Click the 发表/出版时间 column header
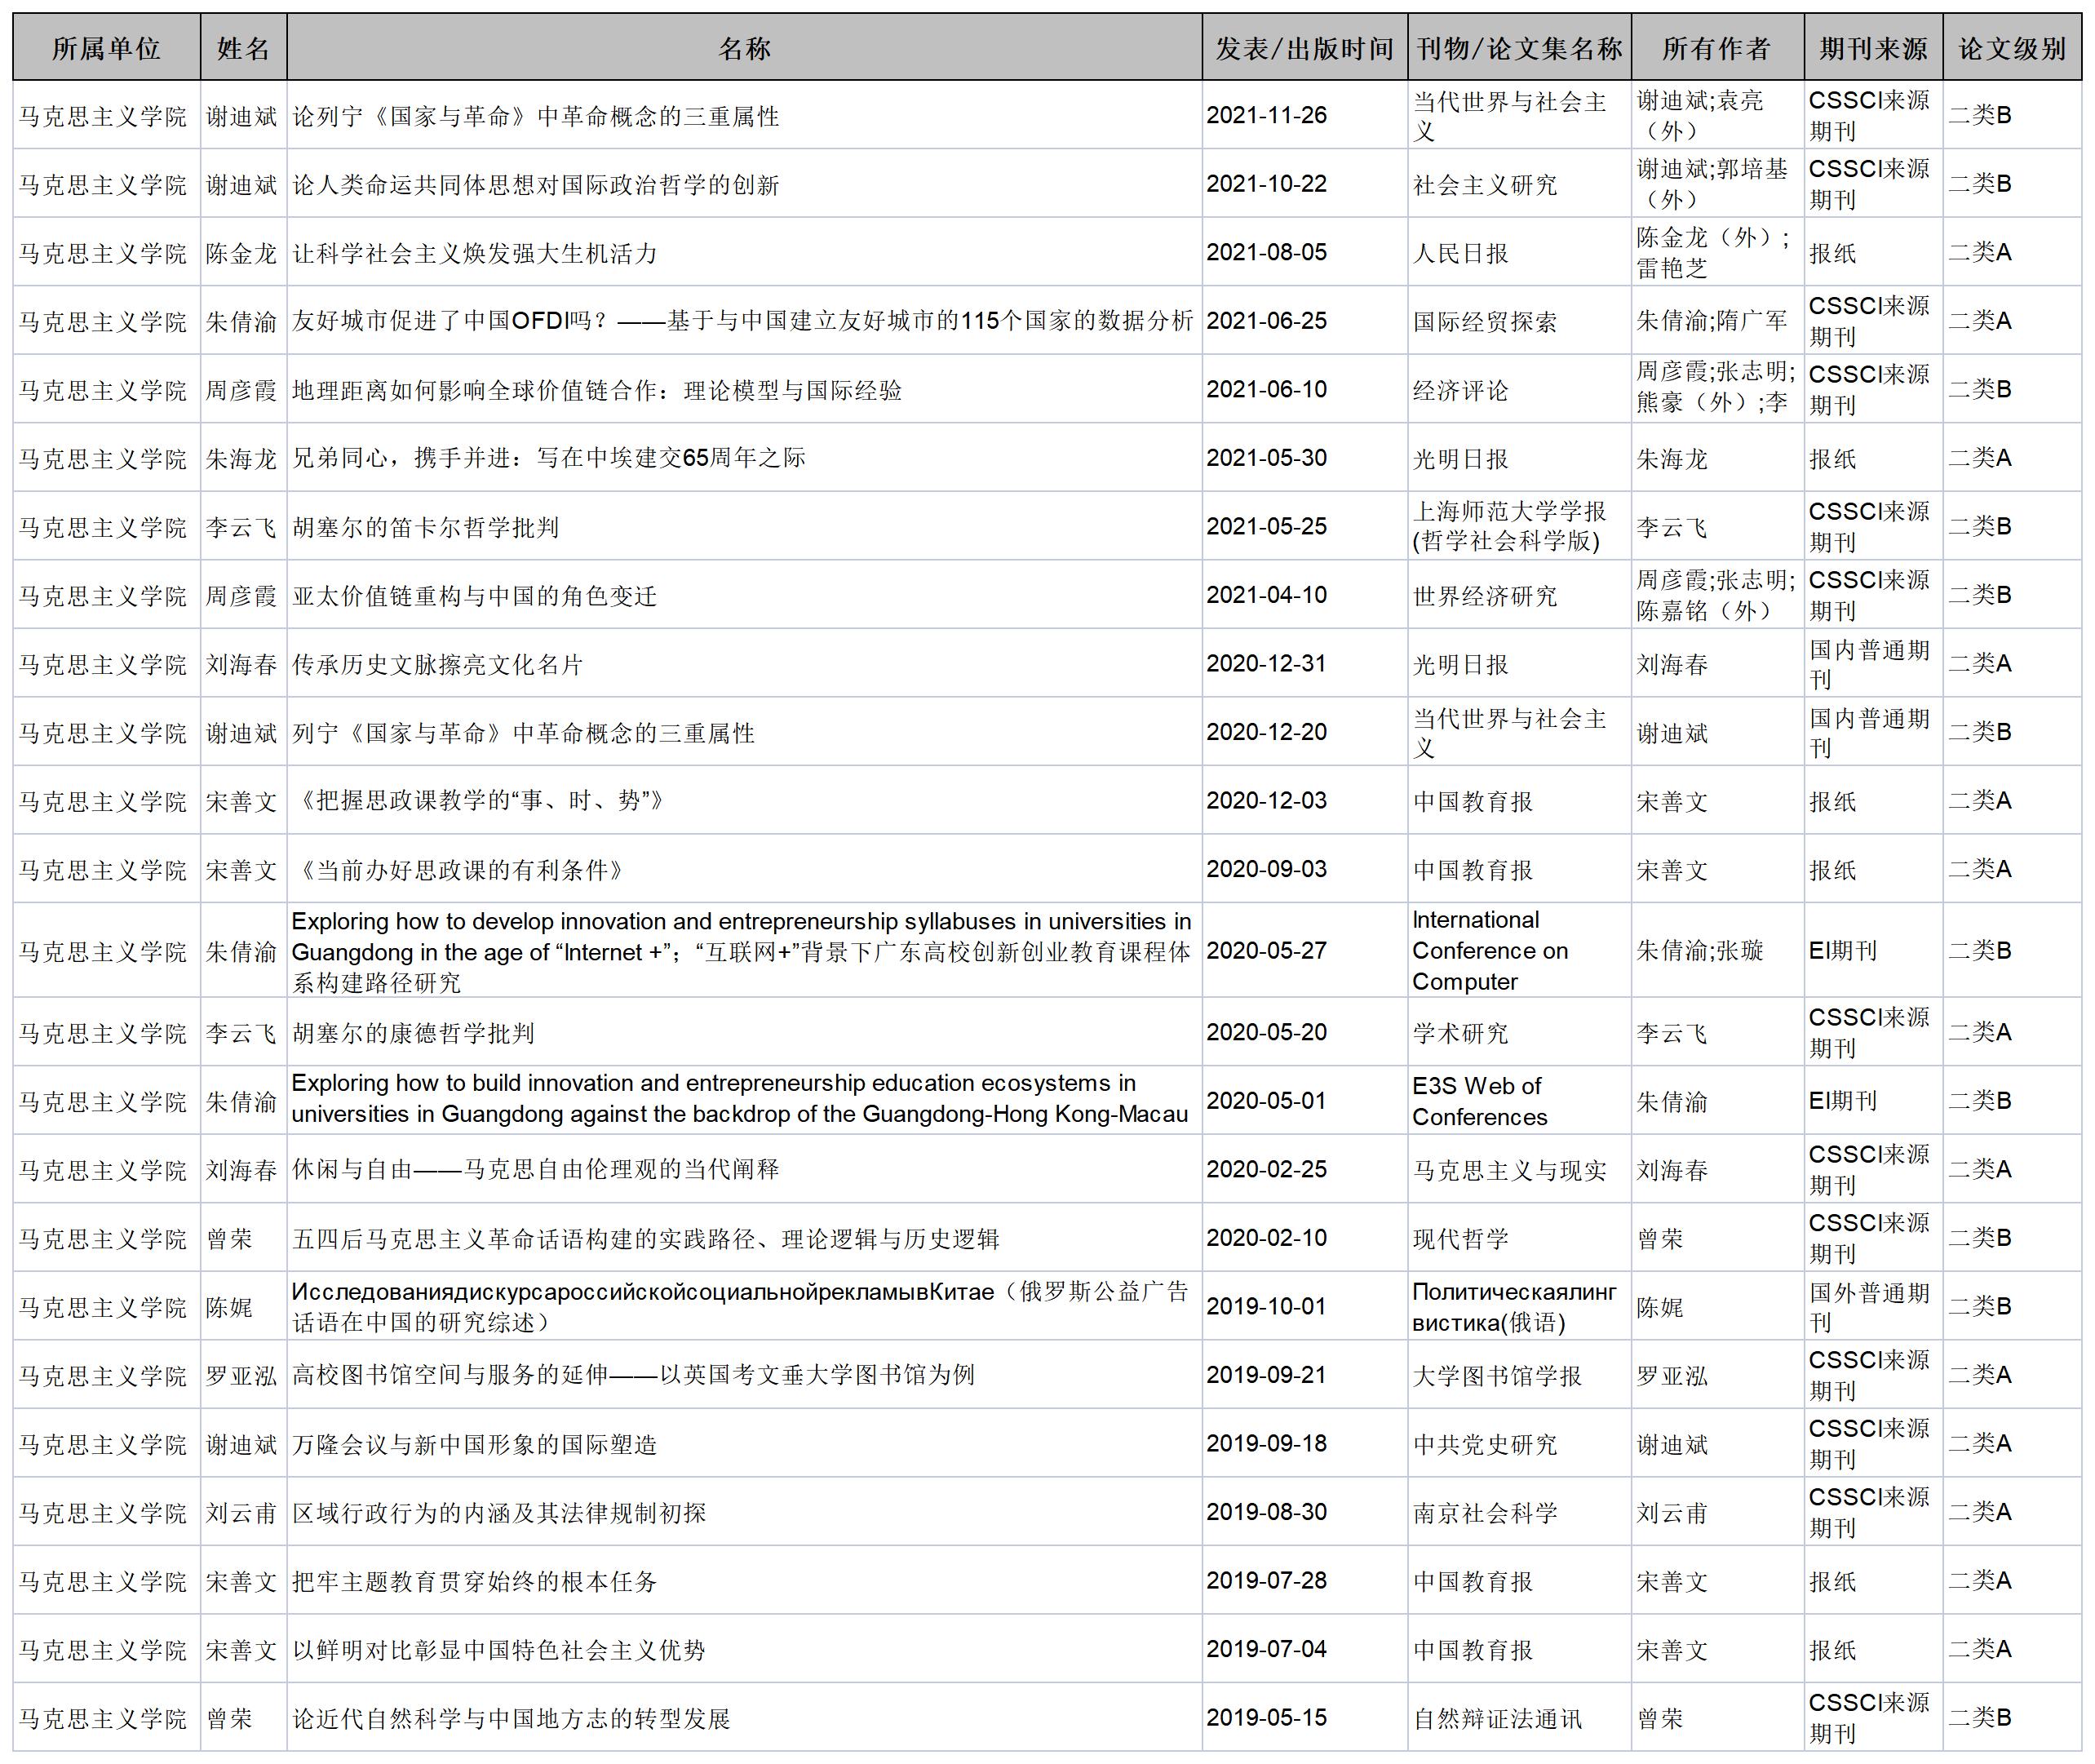2095x1764 pixels. (1304, 48)
